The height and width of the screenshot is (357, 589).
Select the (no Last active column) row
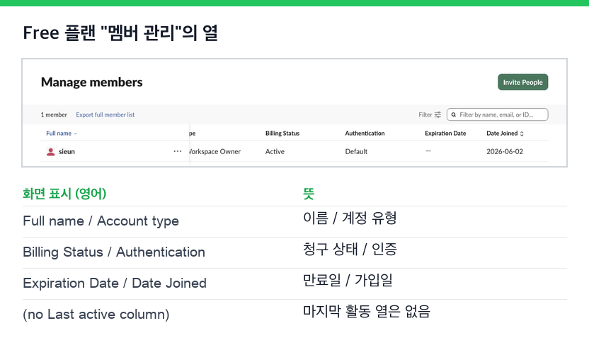coord(294,315)
